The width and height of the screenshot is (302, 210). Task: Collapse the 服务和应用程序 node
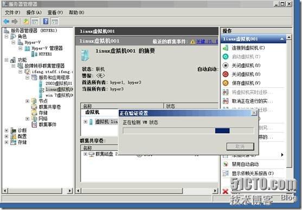(x=27, y=78)
